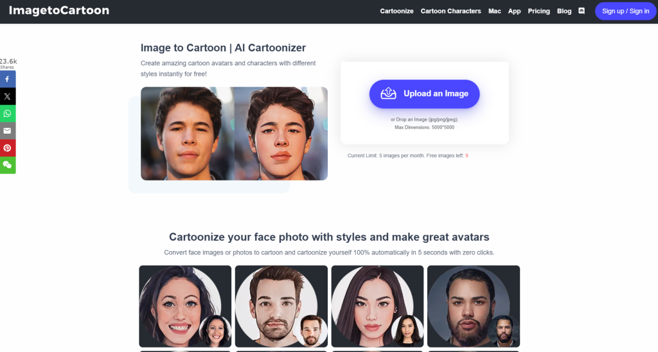
Task: Go to the Mac page
Action: click(x=494, y=12)
